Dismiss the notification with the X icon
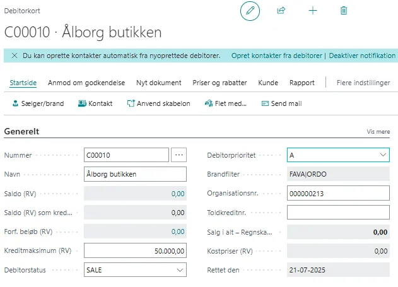398x287 pixels. (14, 56)
